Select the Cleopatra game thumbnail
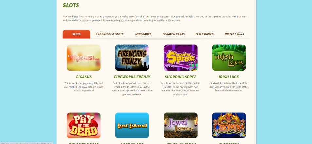The height and width of the screenshot is (144, 312). point(229,125)
